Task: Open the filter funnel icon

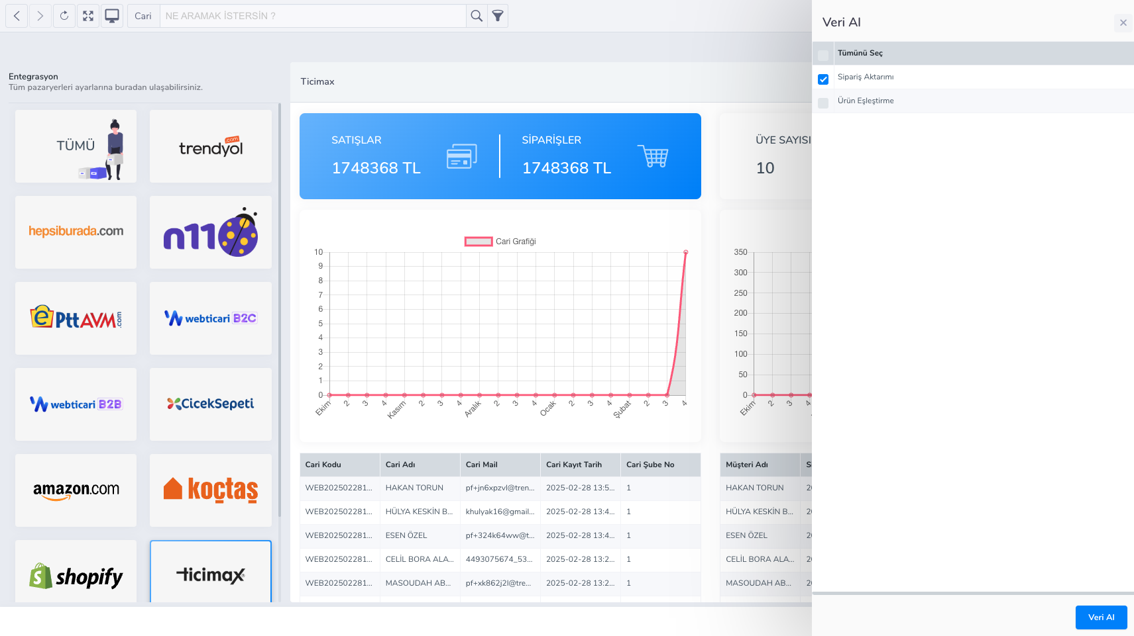Action: point(498,16)
